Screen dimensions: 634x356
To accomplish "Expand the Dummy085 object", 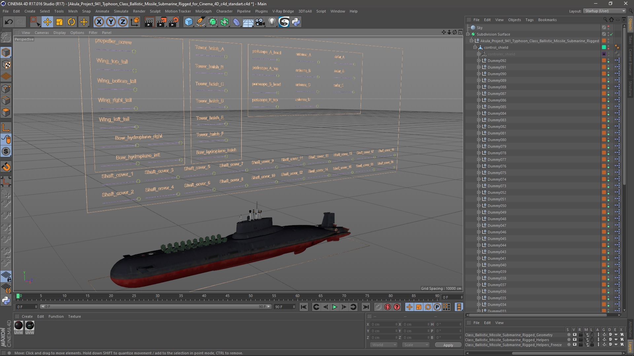I will click(x=478, y=107).
